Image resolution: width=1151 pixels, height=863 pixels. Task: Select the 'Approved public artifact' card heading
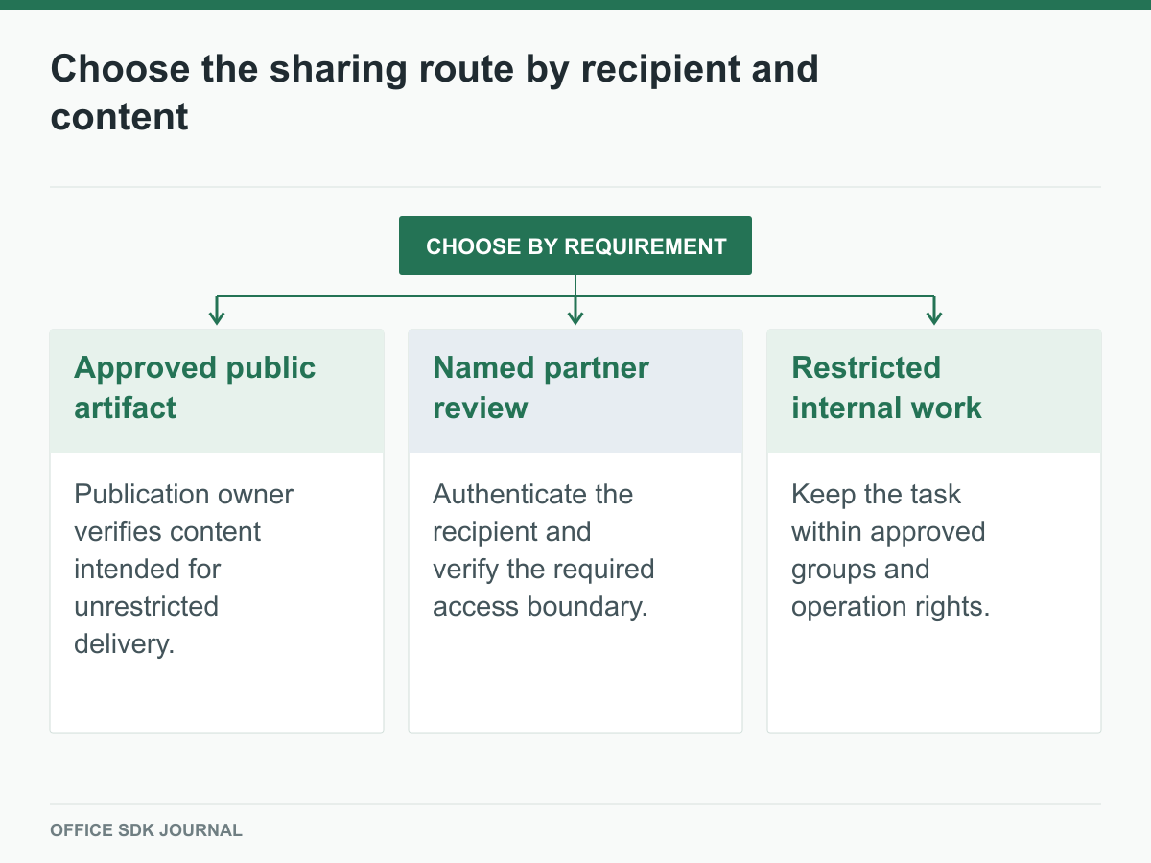pos(195,387)
